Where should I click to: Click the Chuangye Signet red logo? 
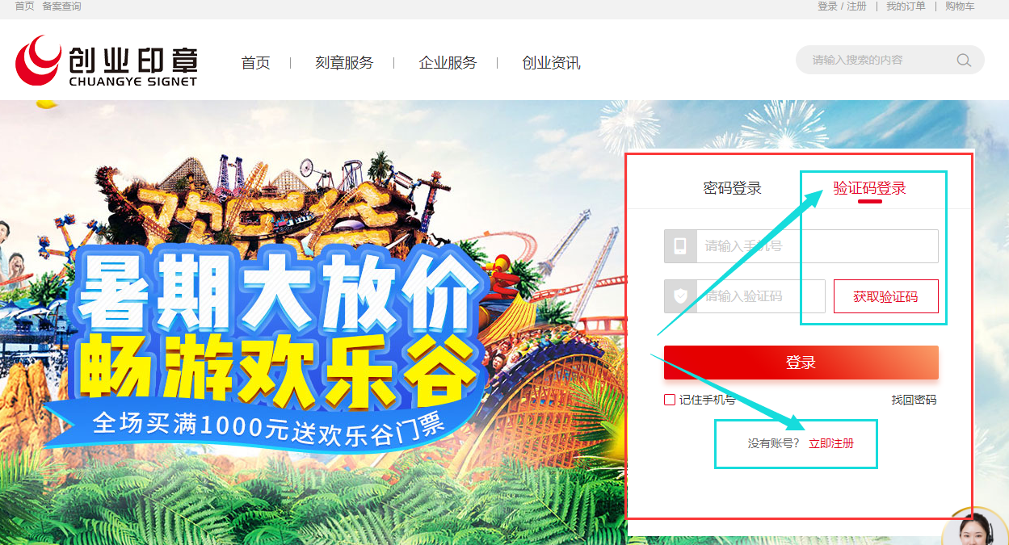pos(38,60)
